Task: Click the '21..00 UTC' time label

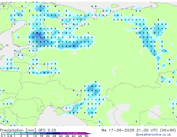Action: [x=147, y=130]
